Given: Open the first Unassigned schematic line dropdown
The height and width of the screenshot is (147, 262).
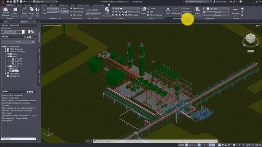Looking at the screenshot, I should 53,9.
